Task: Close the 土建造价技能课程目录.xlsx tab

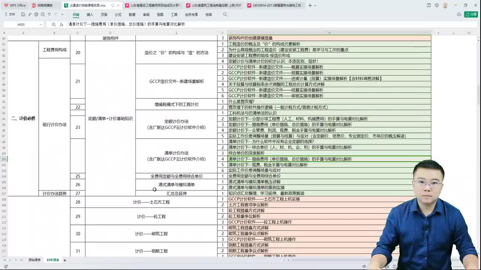Action: point(118,5)
